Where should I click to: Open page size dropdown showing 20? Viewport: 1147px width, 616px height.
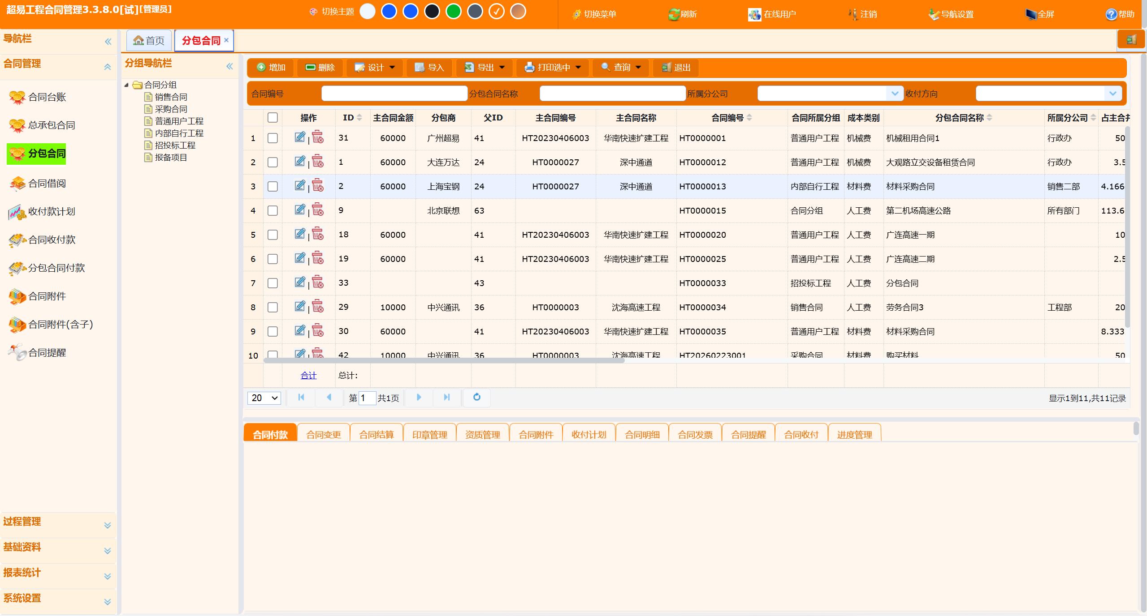264,398
